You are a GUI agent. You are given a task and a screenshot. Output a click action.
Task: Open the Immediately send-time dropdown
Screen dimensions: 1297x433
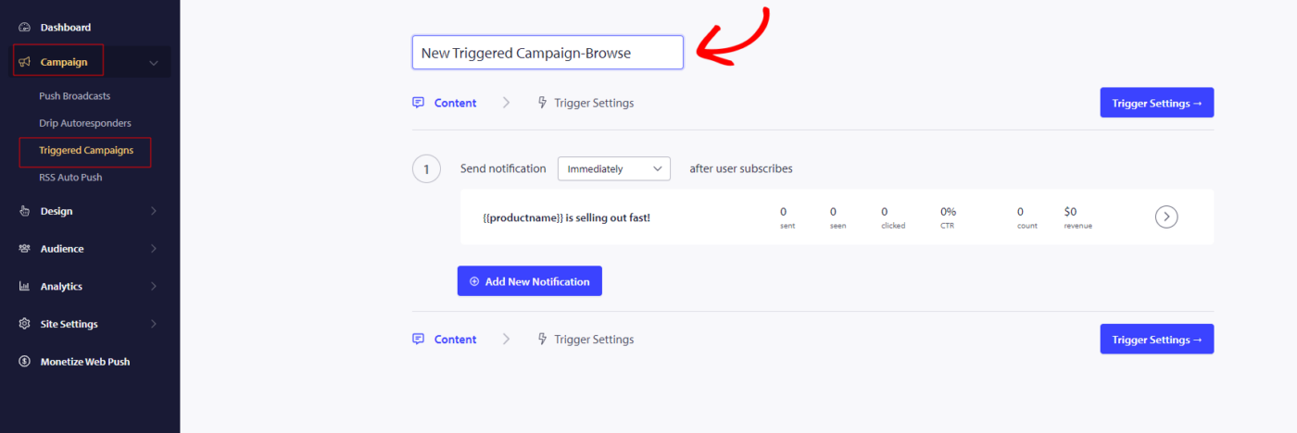tap(613, 169)
